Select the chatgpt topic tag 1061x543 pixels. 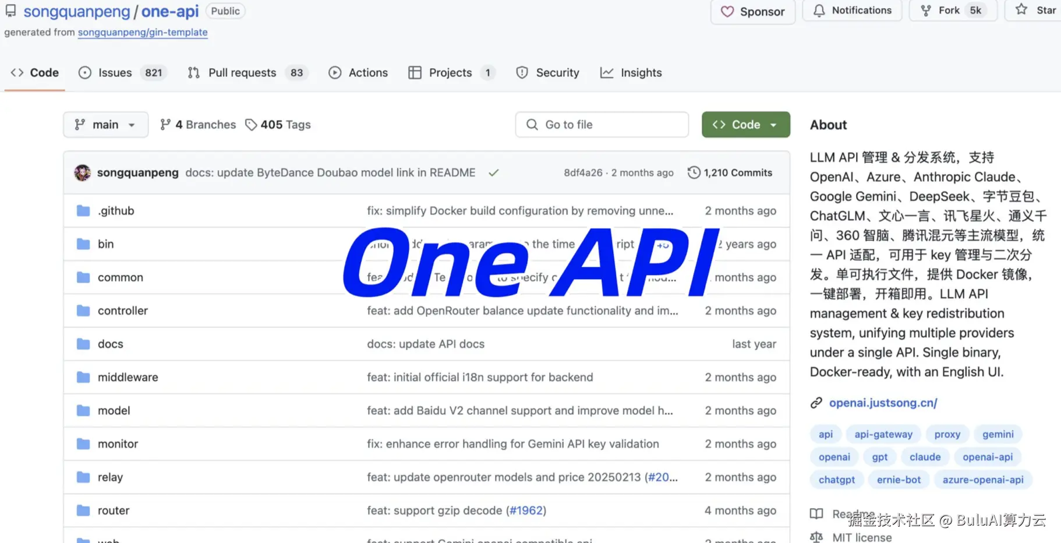[x=837, y=479]
